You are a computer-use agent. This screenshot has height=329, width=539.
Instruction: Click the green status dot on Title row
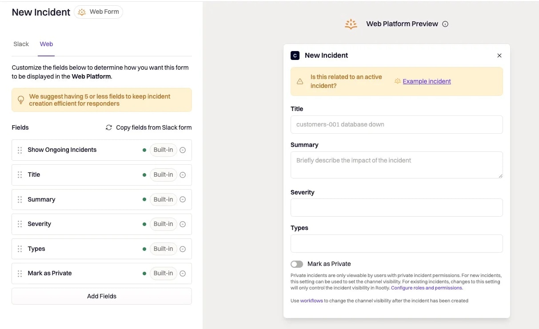[144, 175]
